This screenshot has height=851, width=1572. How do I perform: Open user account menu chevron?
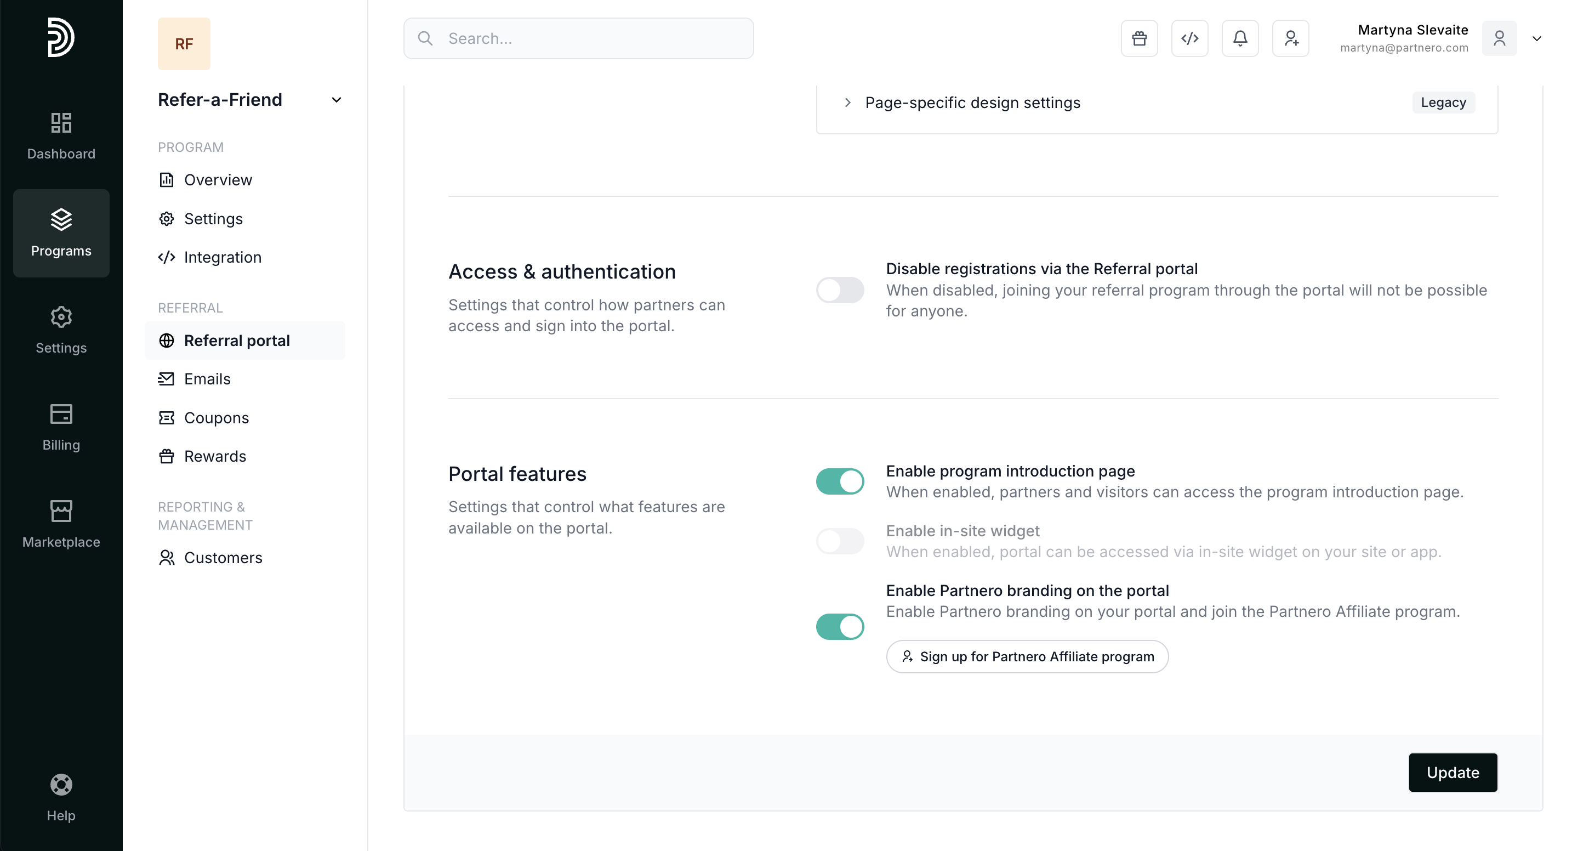click(1536, 38)
